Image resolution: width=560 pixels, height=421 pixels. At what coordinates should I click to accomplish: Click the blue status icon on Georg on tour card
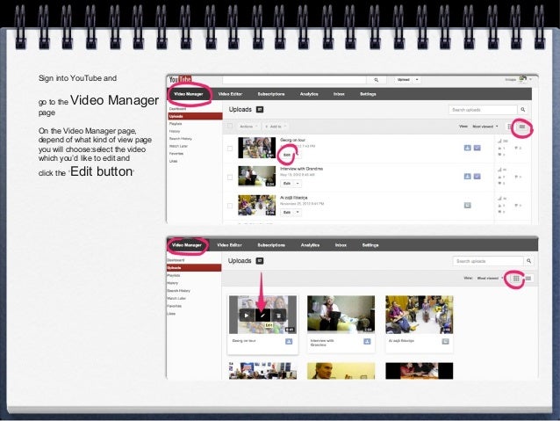[x=289, y=341]
